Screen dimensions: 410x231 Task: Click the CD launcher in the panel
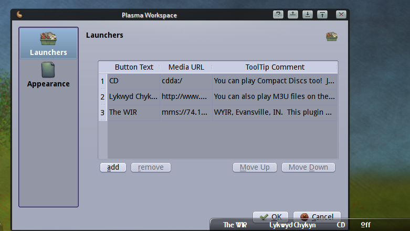point(341,225)
